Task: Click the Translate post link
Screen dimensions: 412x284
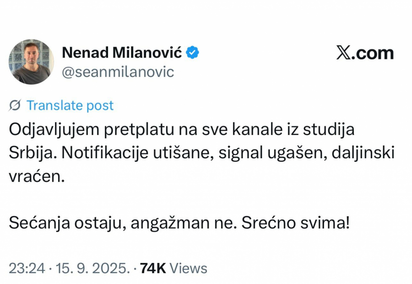Action: point(70,105)
